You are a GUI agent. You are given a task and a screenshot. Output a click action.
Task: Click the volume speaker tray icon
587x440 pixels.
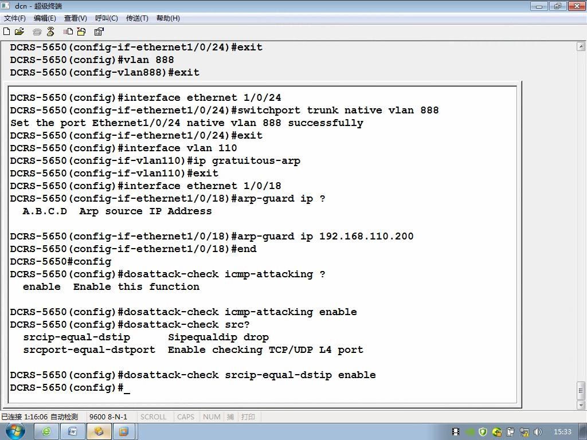click(x=538, y=432)
